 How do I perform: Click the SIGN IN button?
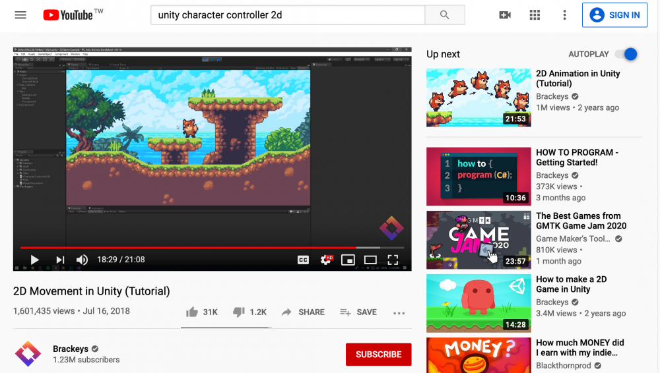(x=614, y=15)
